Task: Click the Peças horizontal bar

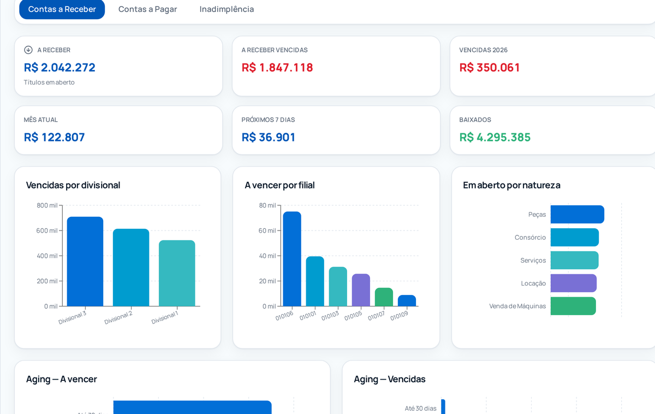Action: [x=577, y=215]
